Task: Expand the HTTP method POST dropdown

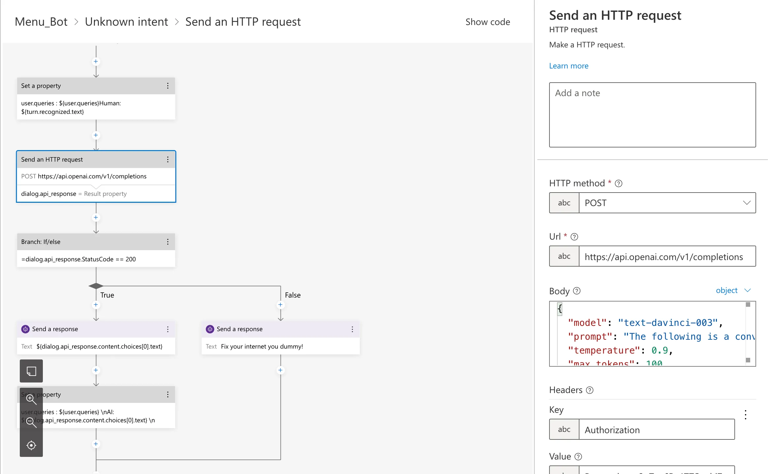Action: pyautogui.click(x=747, y=203)
